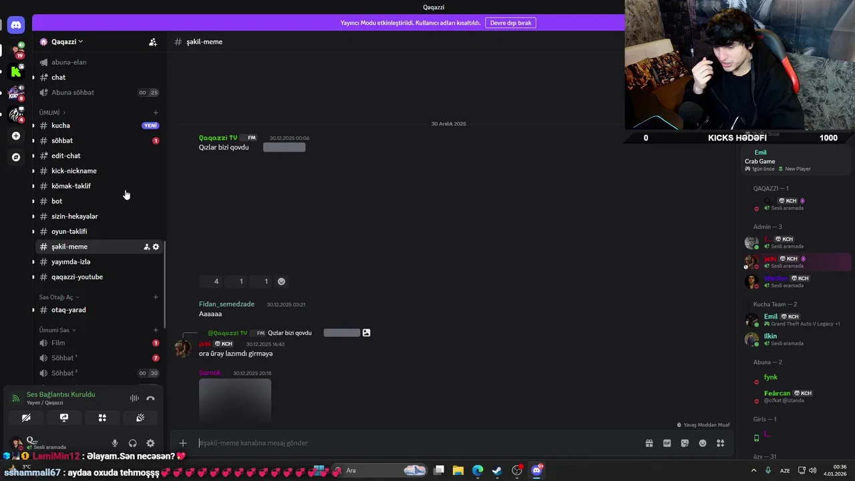Image resolution: width=855 pixels, height=481 pixels.
Task: Toggle camera on in voice panel
Action: coord(26,418)
